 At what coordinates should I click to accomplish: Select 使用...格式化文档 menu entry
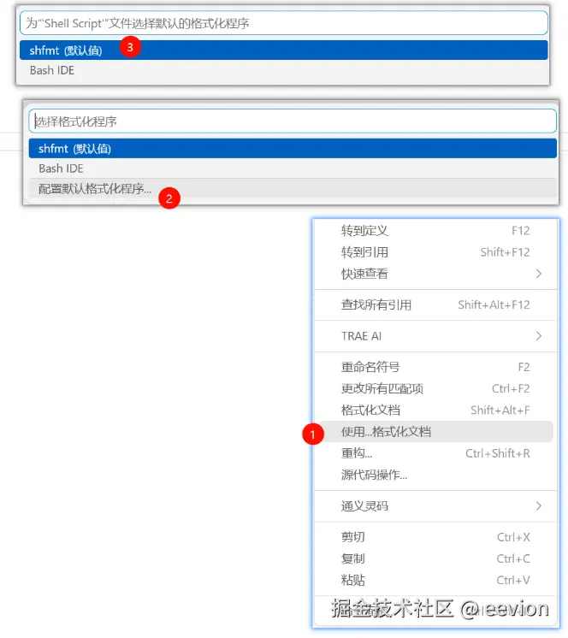pos(435,432)
